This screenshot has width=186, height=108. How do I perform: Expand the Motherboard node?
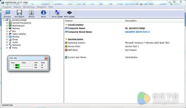pos(7,26)
